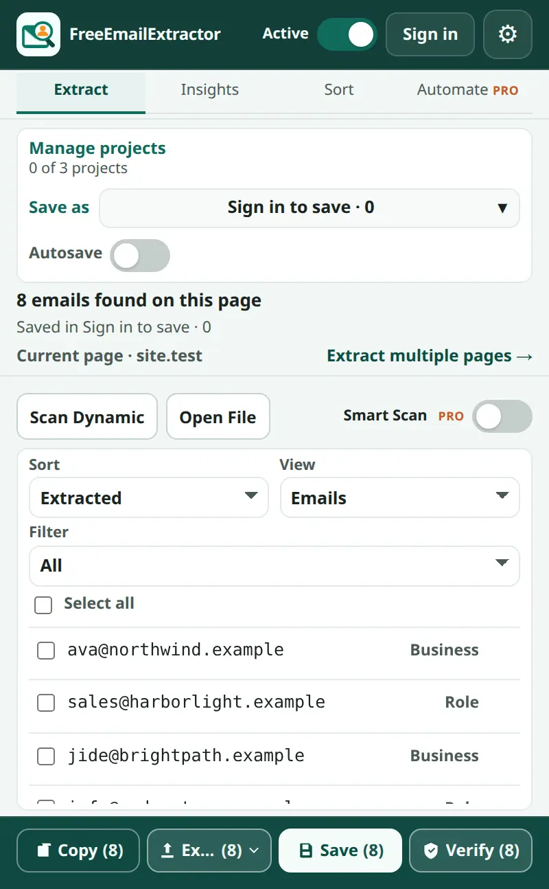Viewport: 549px width, 889px height.
Task: Turn off the Active toggle
Action: pyautogui.click(x=347, y=34)
